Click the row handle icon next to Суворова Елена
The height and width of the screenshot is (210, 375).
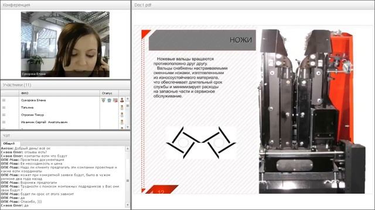(x=4, y=100)
